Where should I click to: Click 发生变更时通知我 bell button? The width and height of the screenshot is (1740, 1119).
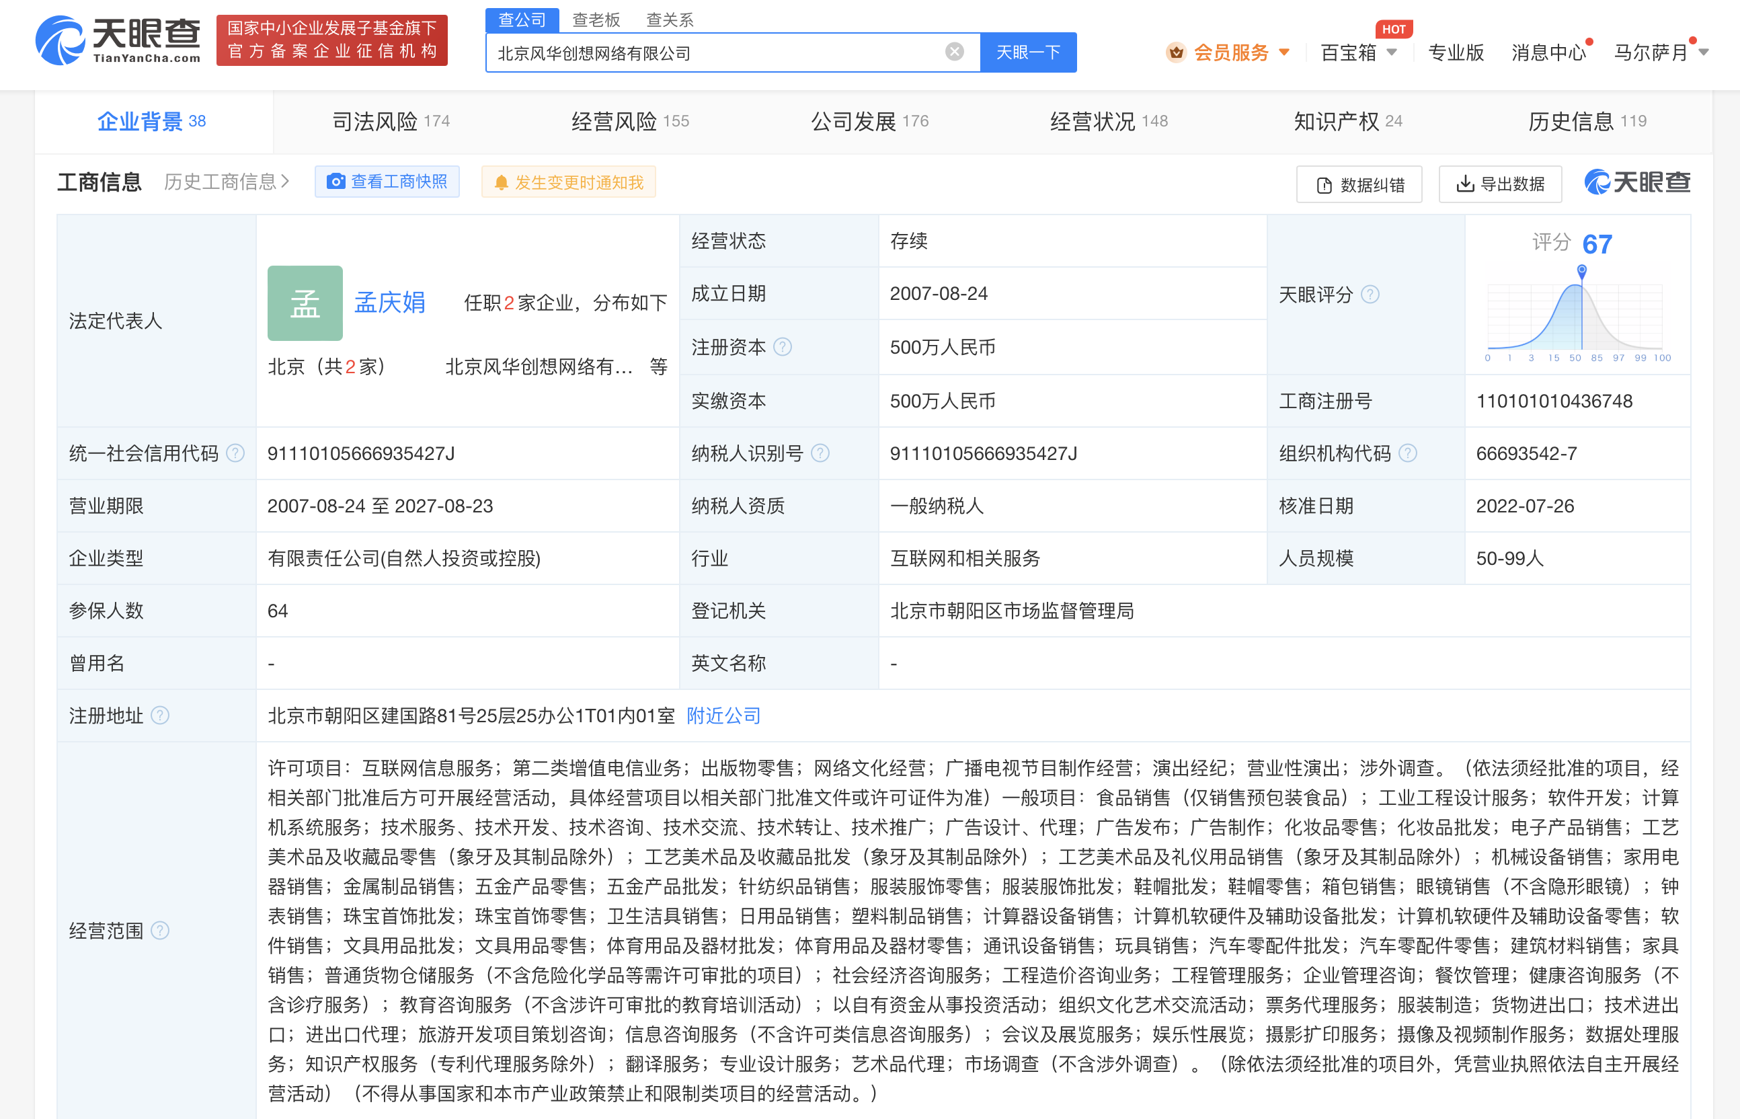click(x=569, y=182)
